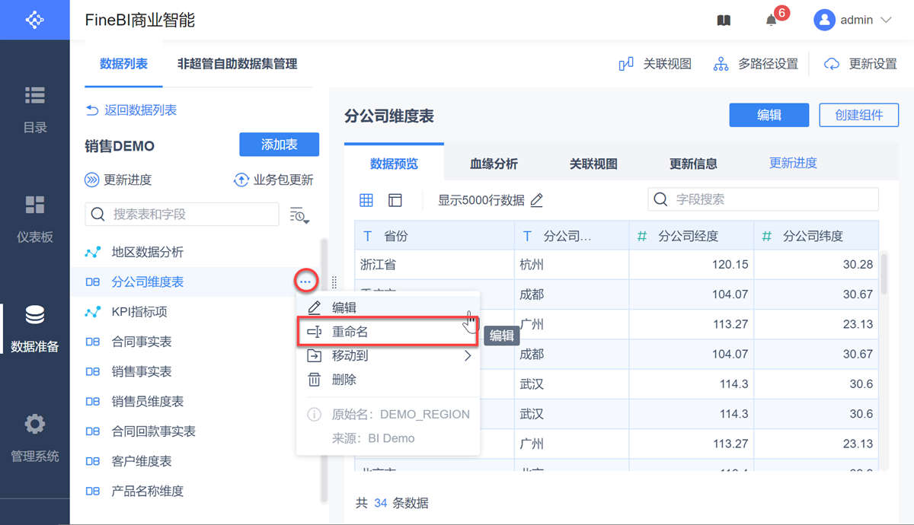Open the table filter dropdown icon
The image size is (914, 525).
pyautogui.click(x=299, y=215)
